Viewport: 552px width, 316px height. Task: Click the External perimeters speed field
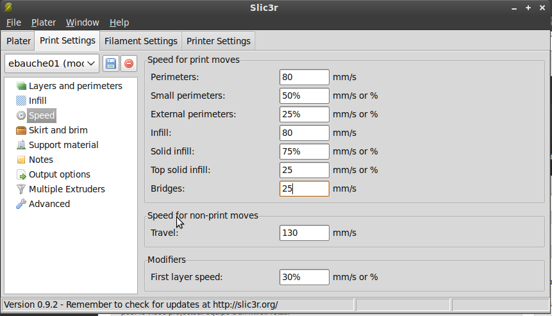click(305, 114)
